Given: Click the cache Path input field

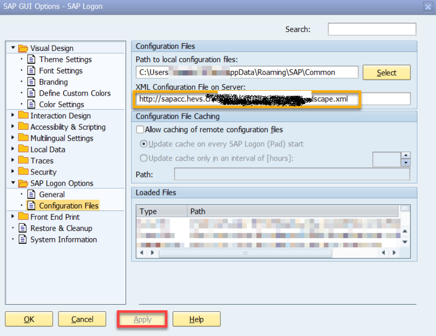Looking at the screenshot, I should (292, 174).
